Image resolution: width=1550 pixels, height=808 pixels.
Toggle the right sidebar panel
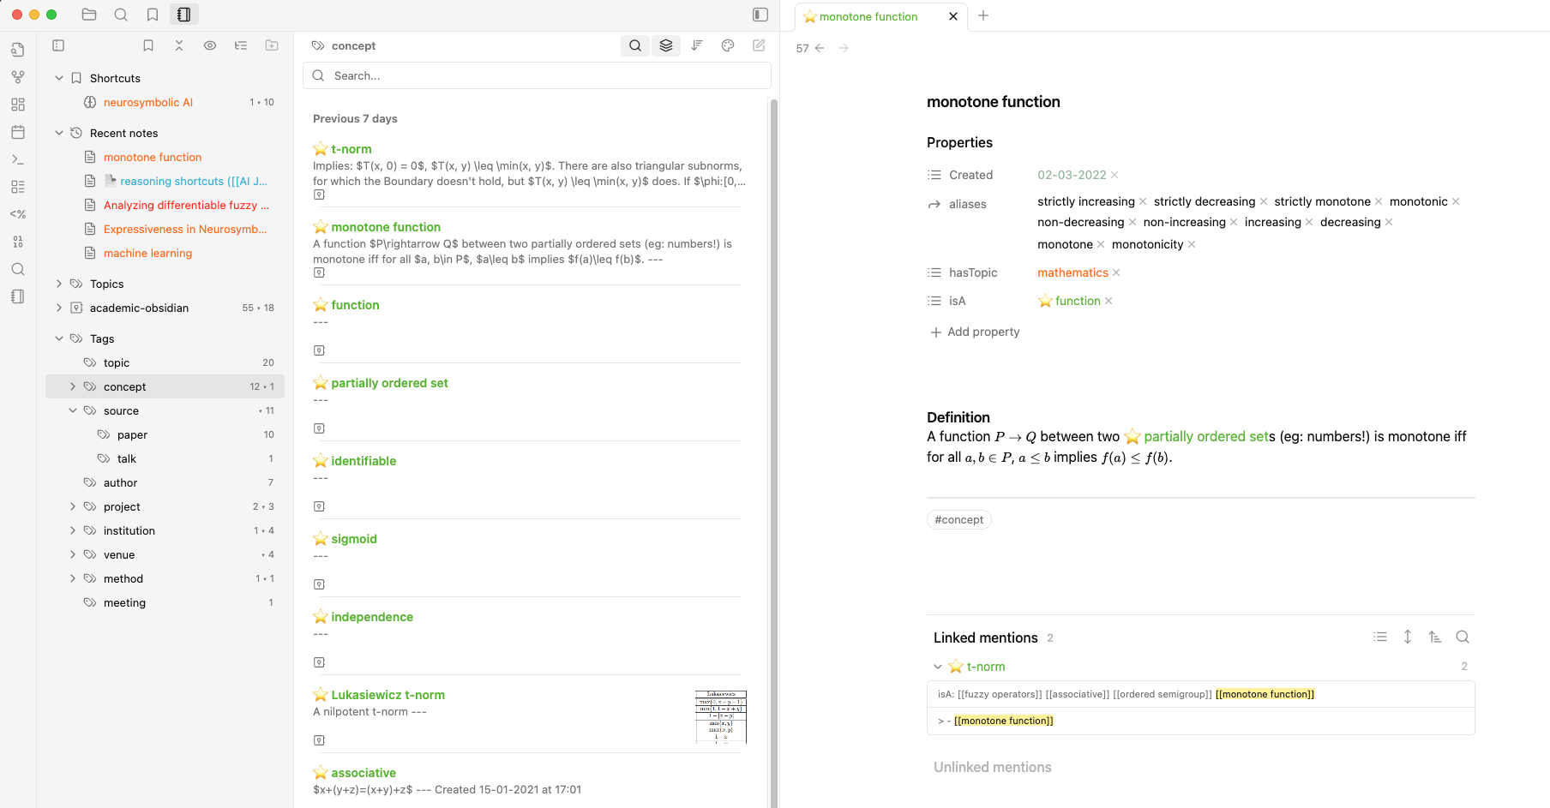coord(760,15)
